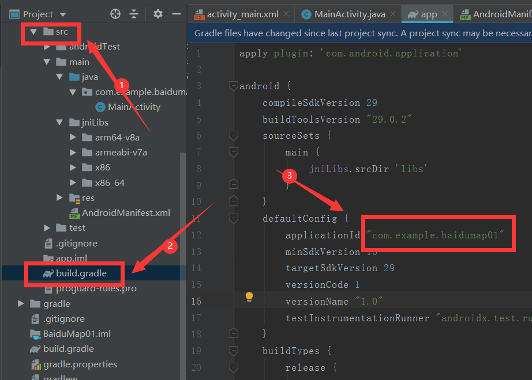532x380 pixels.
Task: Open Project panel settings gear
Action: 158,14
